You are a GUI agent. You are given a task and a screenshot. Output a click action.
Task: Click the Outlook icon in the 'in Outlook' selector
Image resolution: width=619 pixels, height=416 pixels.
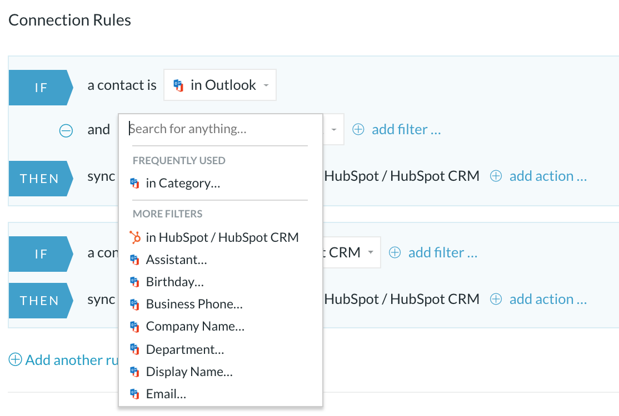click(x=178, y=85)
